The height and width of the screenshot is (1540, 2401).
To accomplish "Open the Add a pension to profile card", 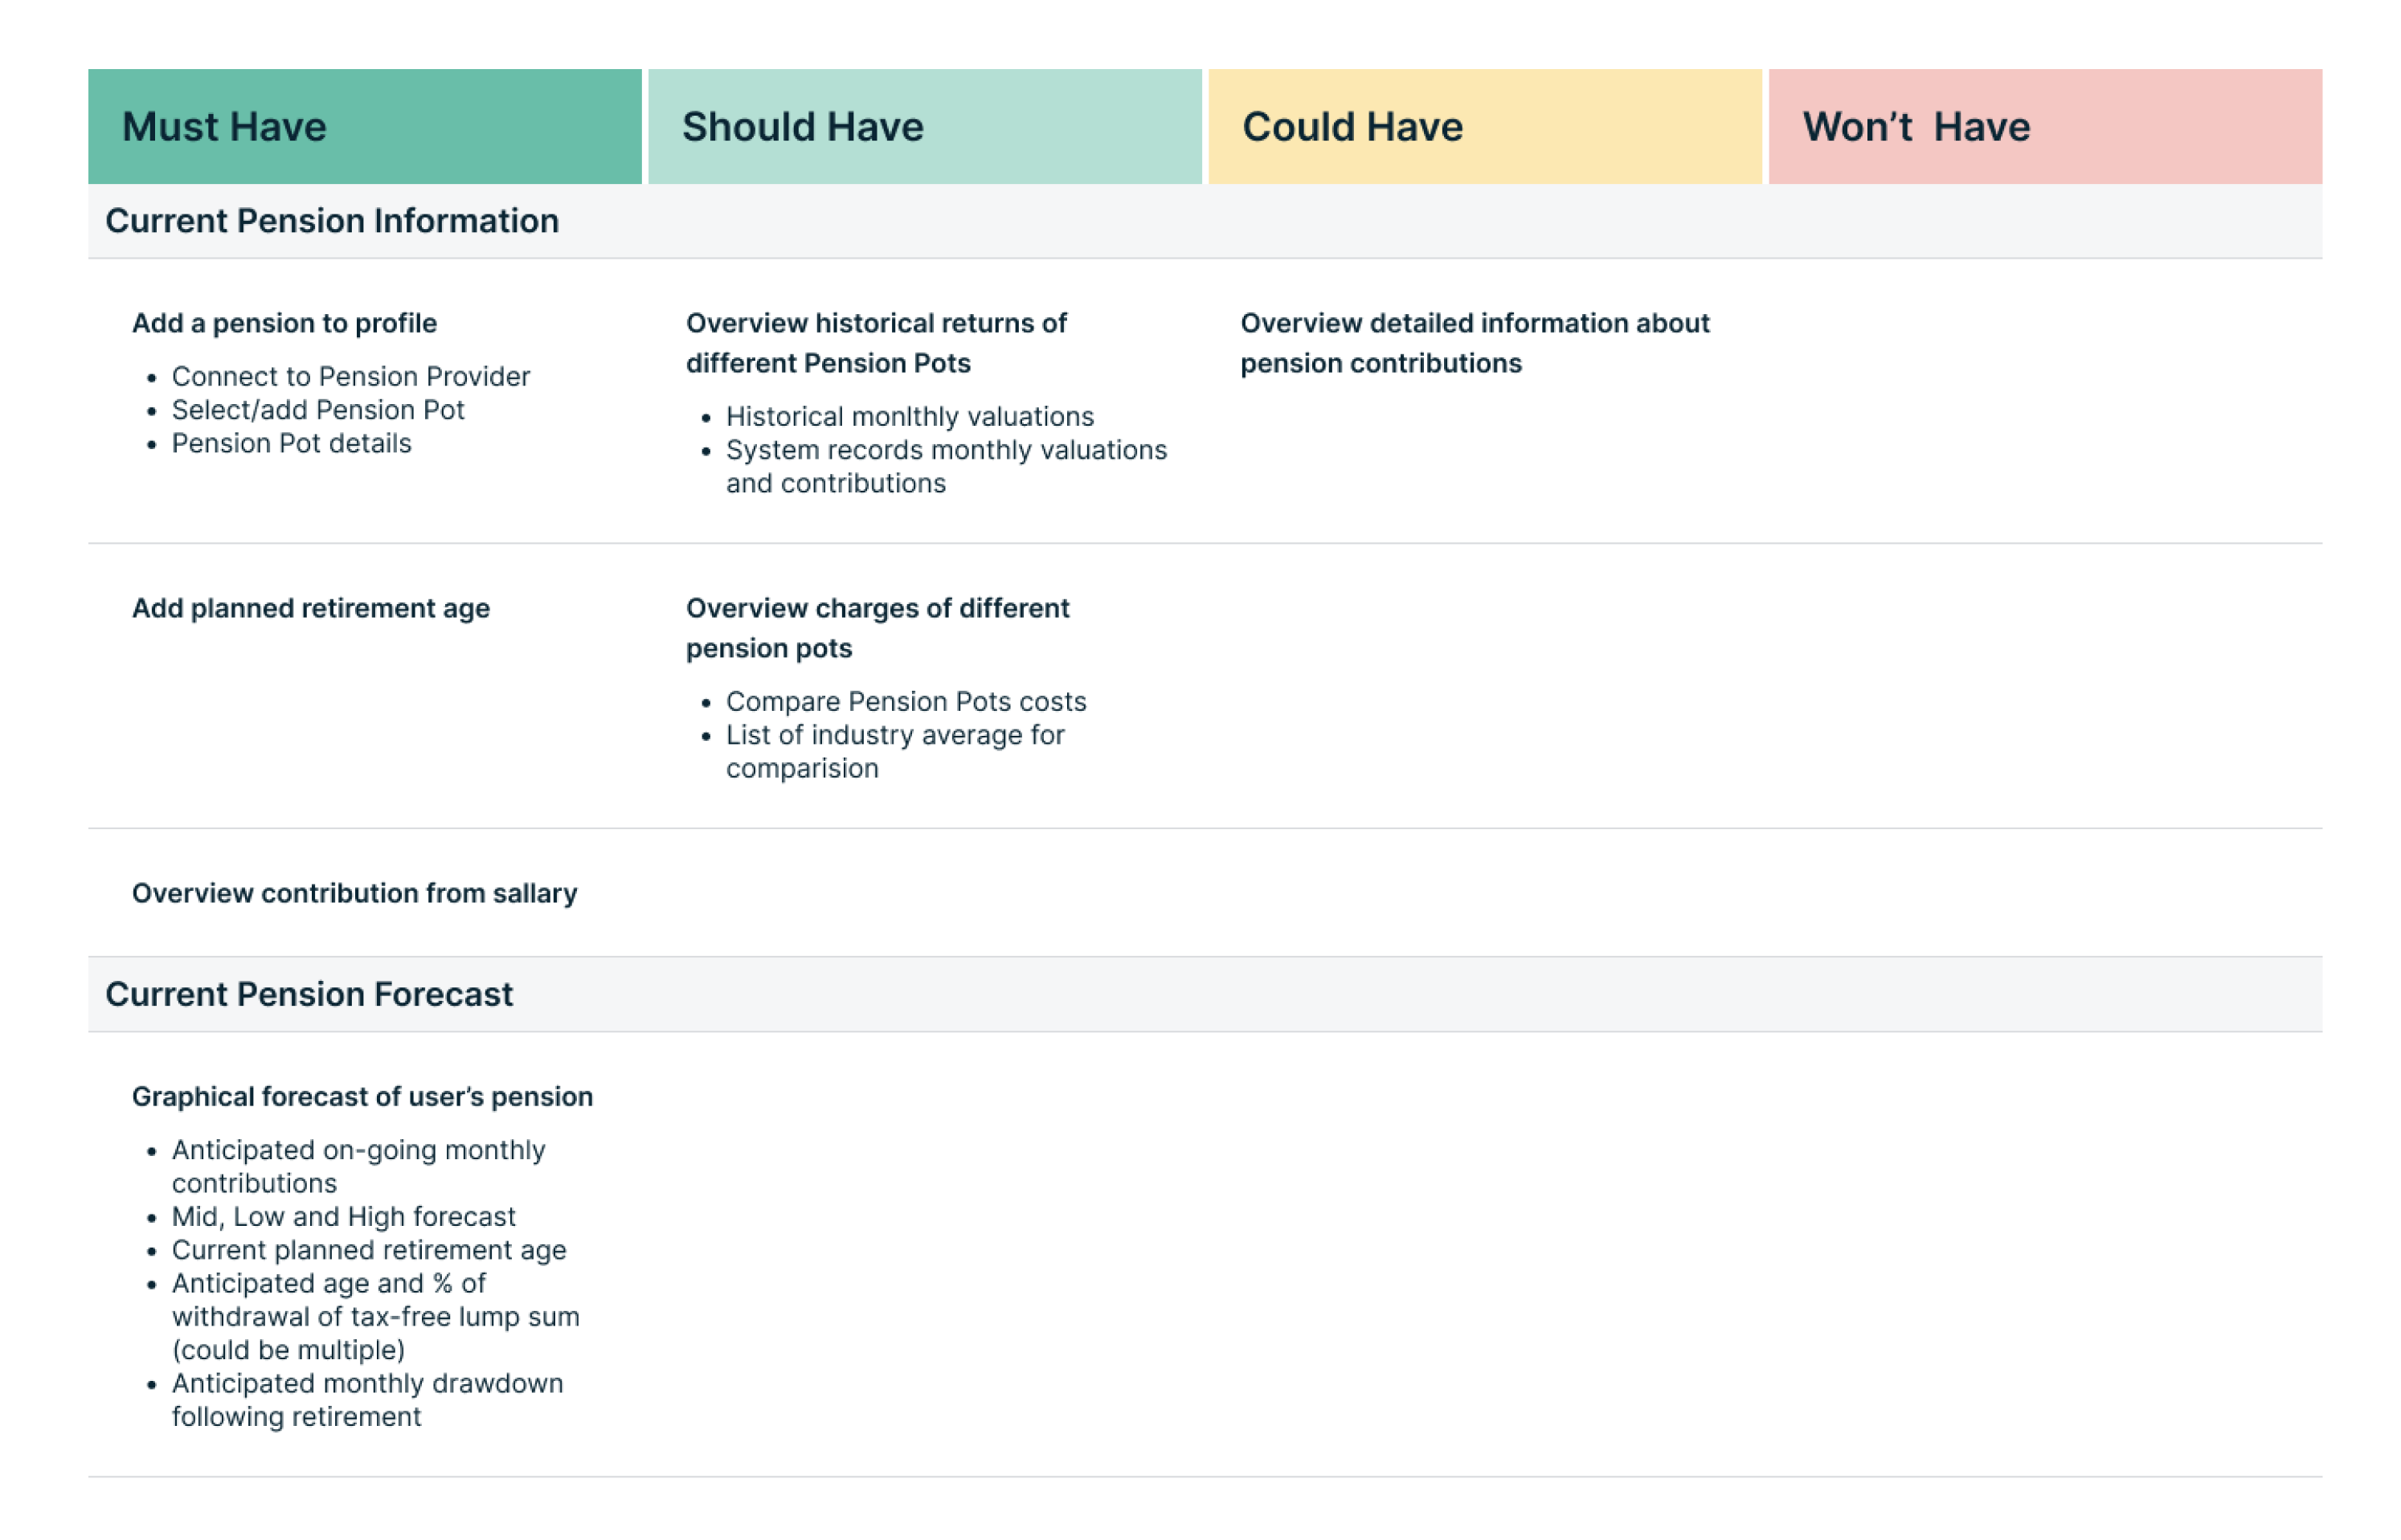I will pos(284,322).
